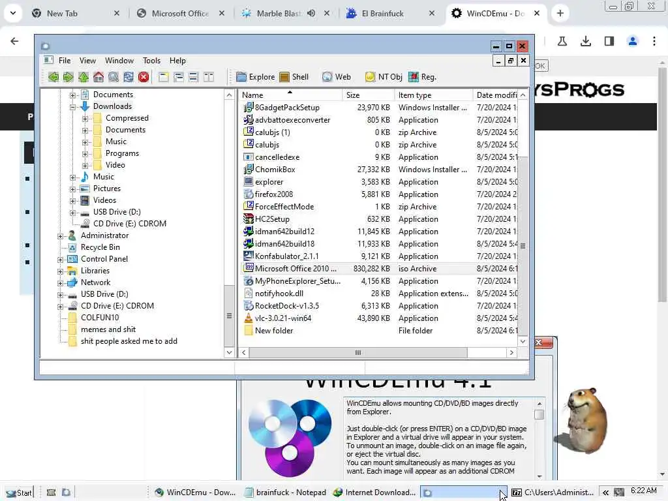Stop loading with the red X icon
This screenshot has height=501, width=668.
144,77
